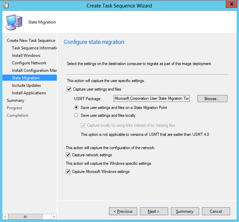Open the Install Applications step

pyautogui.click(x=29, y=93)
